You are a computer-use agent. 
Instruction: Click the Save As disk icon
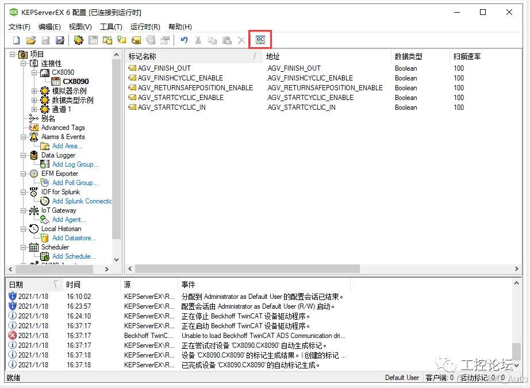click(60, 40)
